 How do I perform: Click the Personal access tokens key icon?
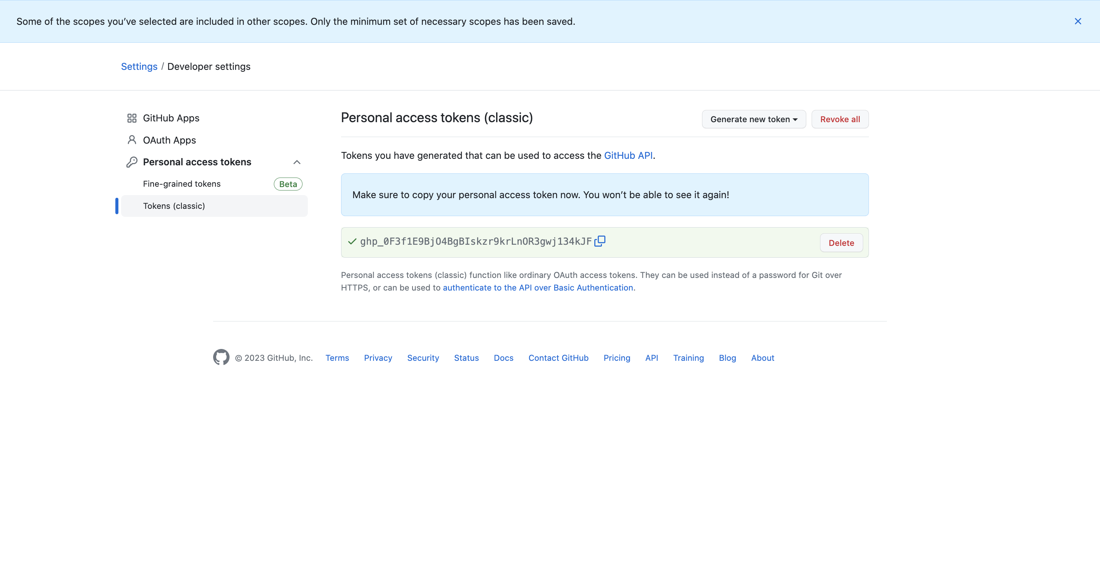click(131, 162)
